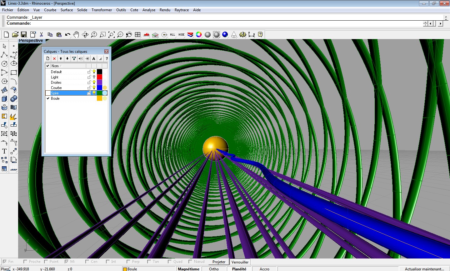
Task: Click the Cut scissors icon
Action: tap(41, 34)
